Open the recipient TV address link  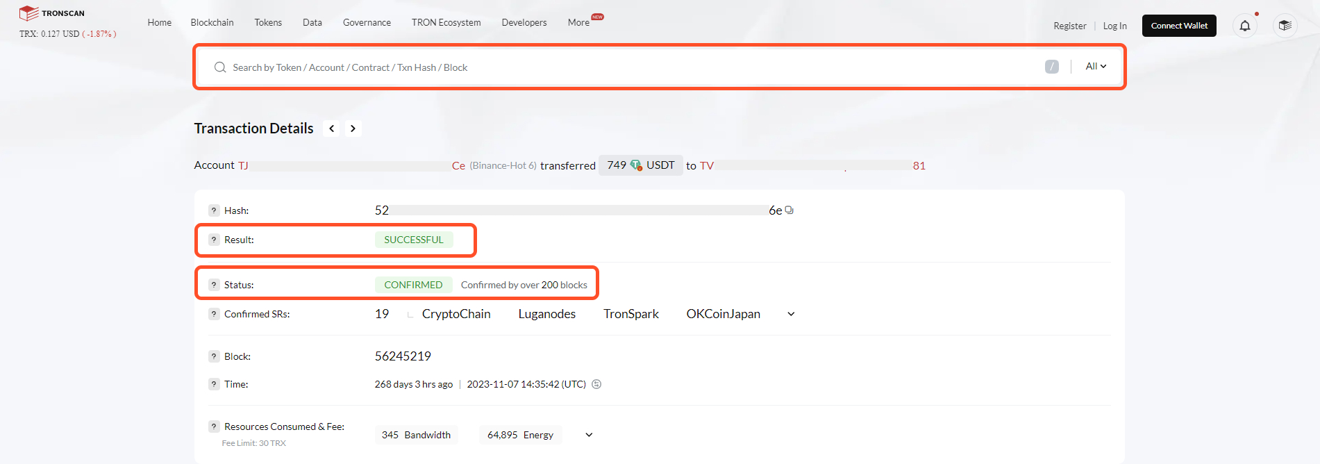tap(812, 165)
